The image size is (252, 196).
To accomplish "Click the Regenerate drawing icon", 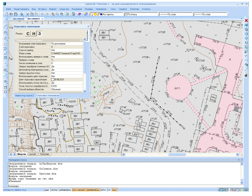I will [x=67, y=14].
